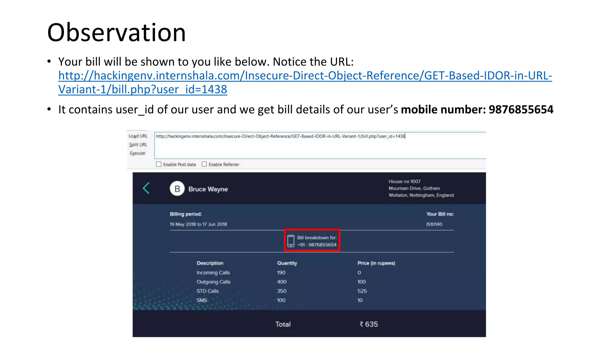The height and width of the screenshot is (345, 613).
Task: Click the Incoming Calls quantity 190
Action: pos(281,273)
